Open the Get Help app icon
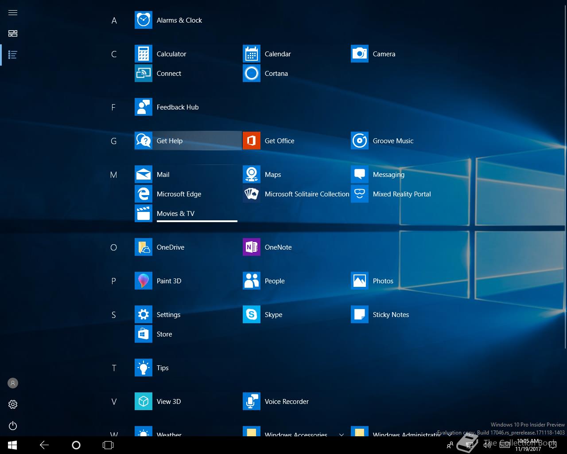Viewport: 567px width, 454px height. tap(144, 141)
